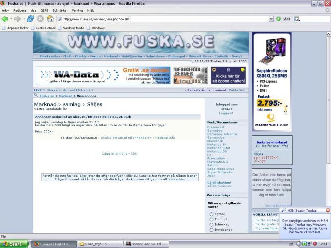Image resolution: width=331 pixels, height=248 pixels.
Task: Open the Bokmärken menu
Action: [x=60, y=10]
